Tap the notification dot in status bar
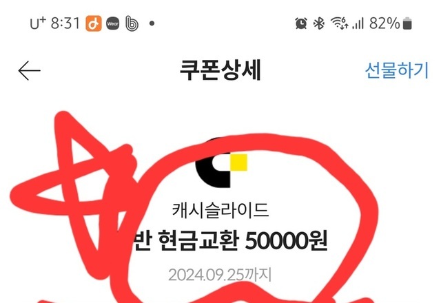The height and width of the screenshot is (303, 441). click(152, 23)
